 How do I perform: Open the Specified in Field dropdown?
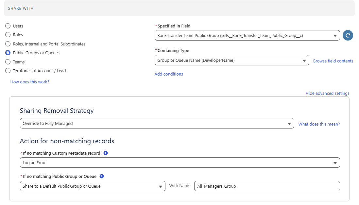point(247,36)
